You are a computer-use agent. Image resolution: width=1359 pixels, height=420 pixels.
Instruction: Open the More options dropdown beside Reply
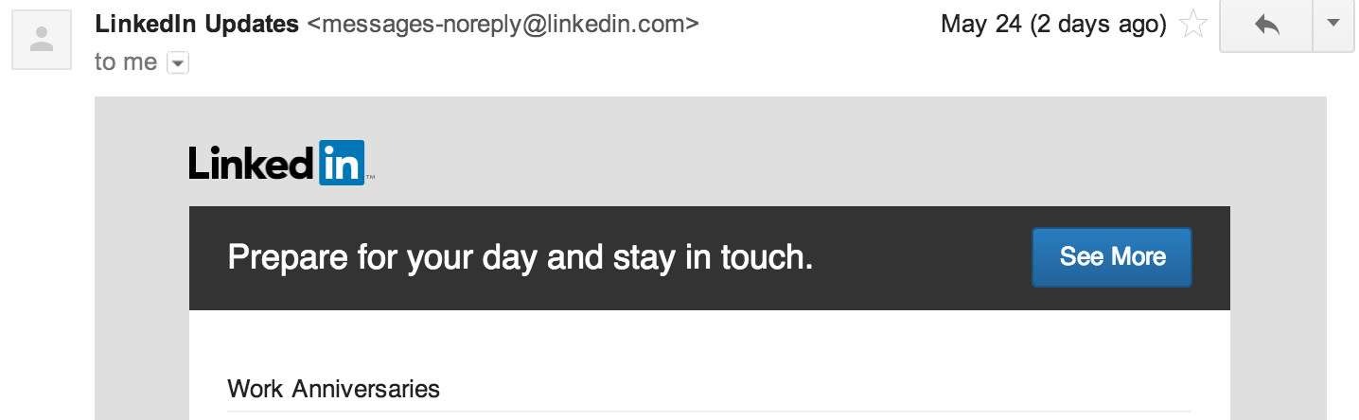(x=1334, y=25)
